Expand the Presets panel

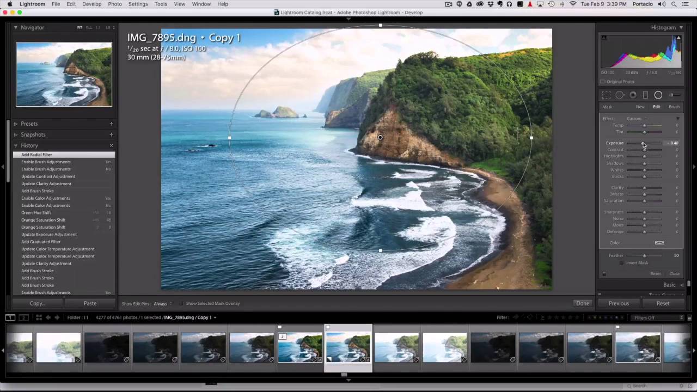coord(16,124)
